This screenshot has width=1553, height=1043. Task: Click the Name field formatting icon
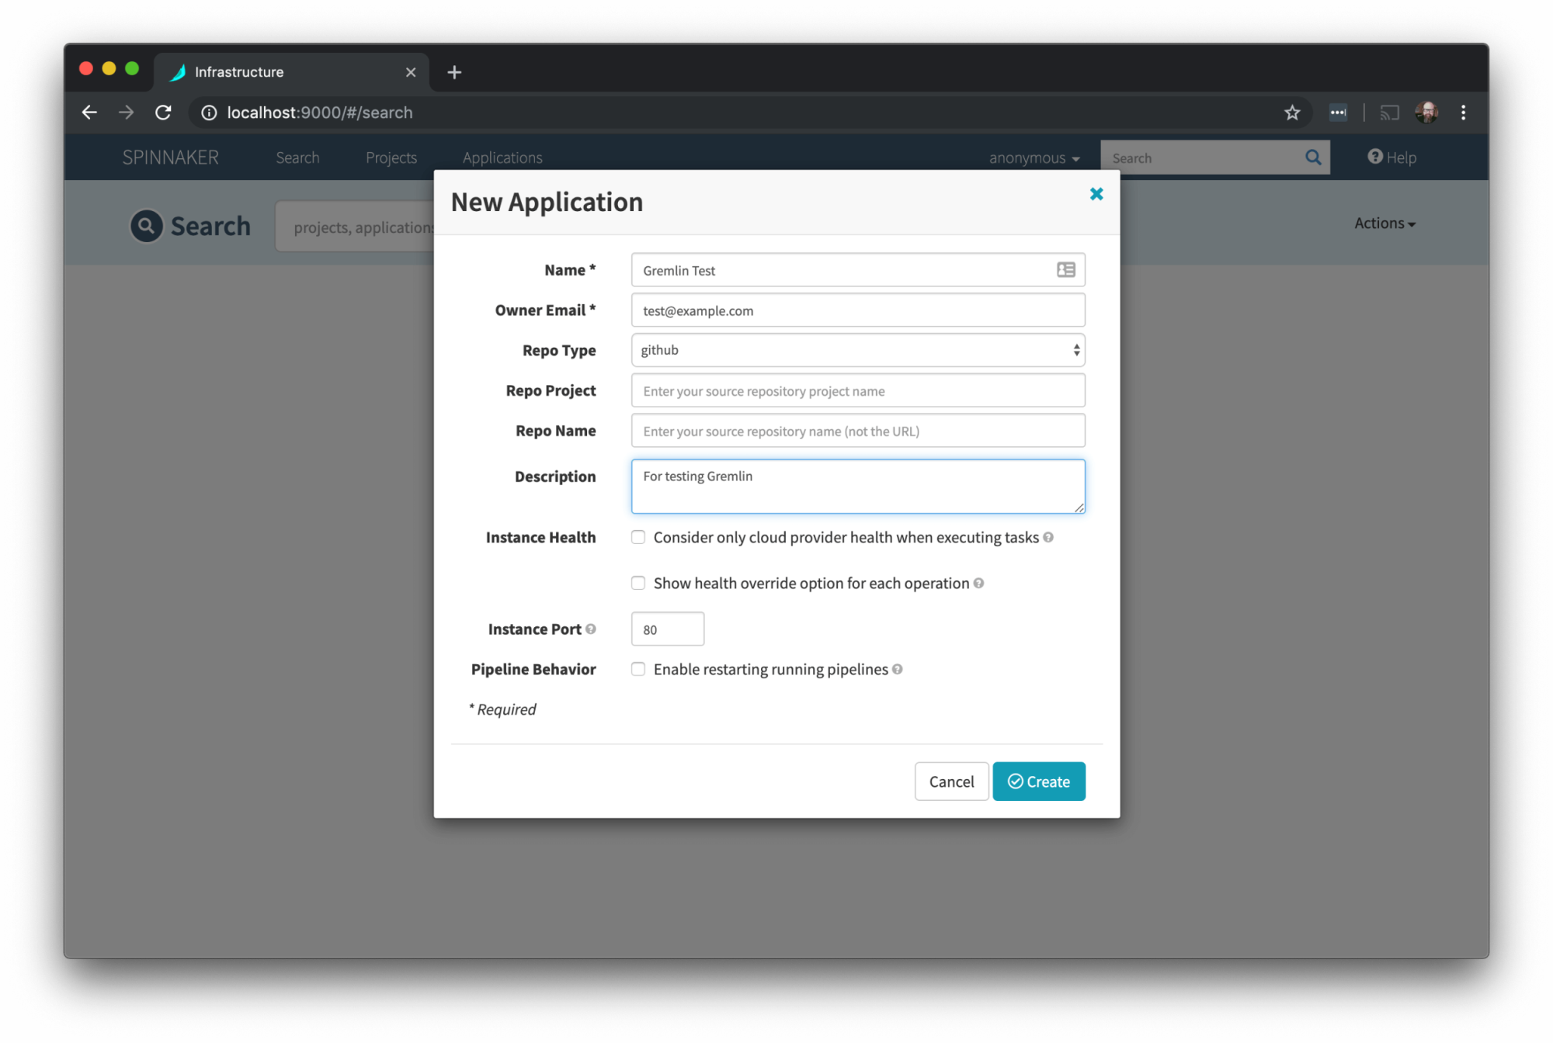[1066, 270]
